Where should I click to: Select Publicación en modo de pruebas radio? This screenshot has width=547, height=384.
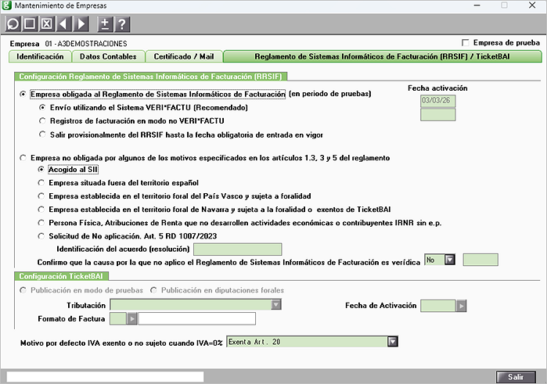pos(23,290)
